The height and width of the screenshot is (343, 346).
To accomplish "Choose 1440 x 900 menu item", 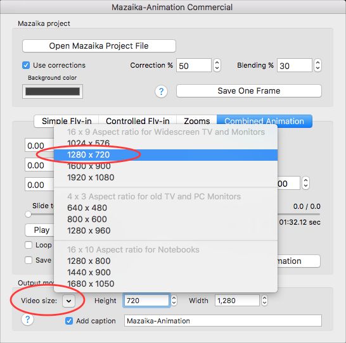I will point(166,273).
